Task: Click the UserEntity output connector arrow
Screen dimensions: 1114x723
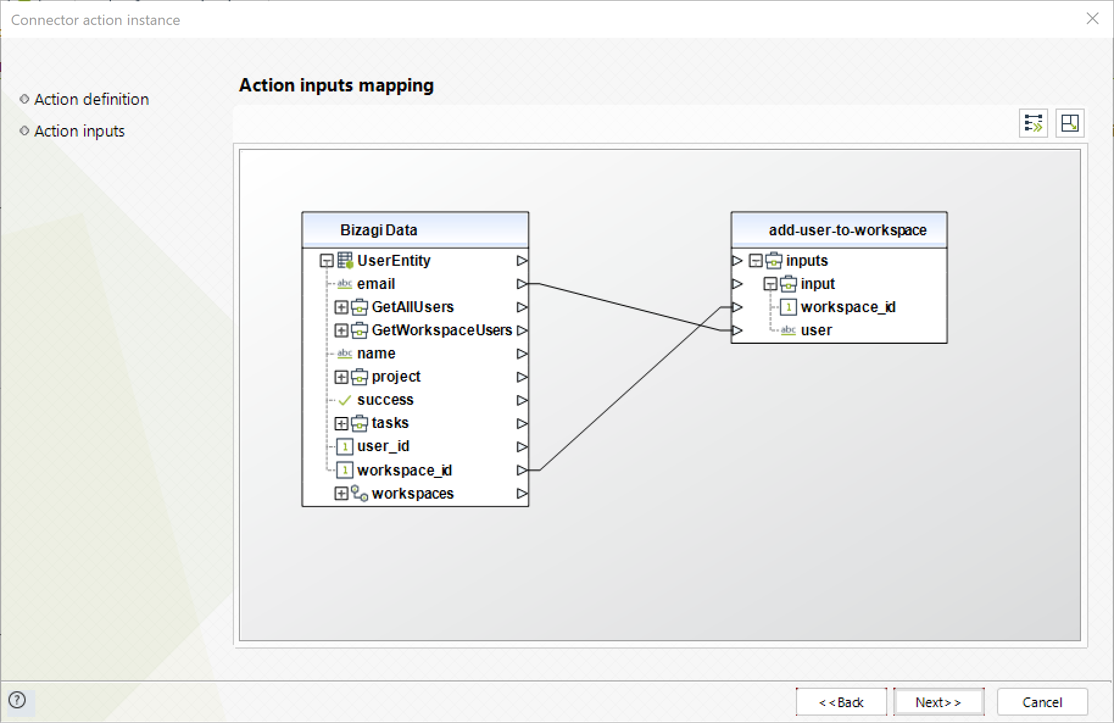Action: click(x=522, y=261)
